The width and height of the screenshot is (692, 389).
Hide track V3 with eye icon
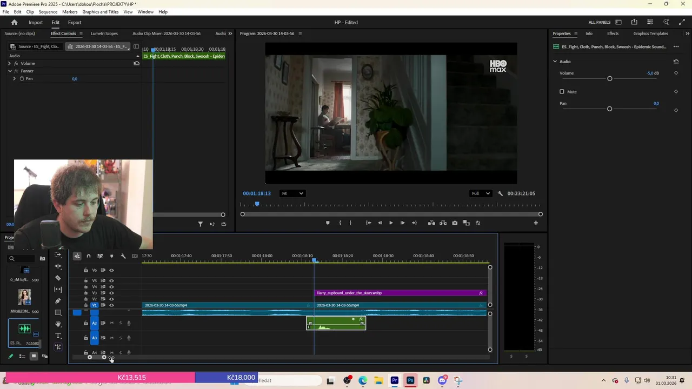tap(111, 293)
